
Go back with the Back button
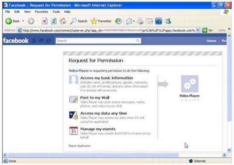coord(12,21)
